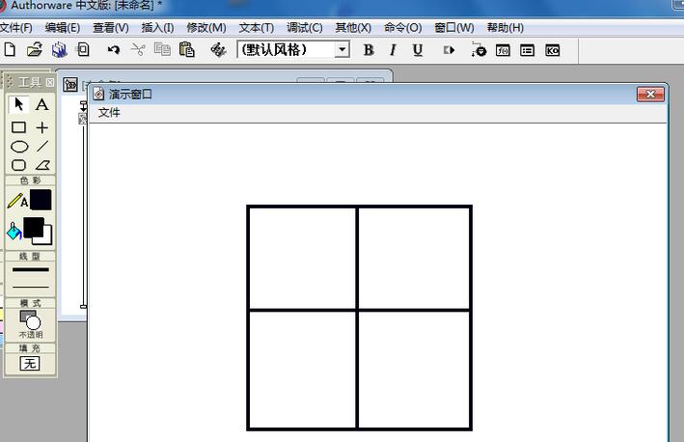Open the 文件(F) menu
Viewport: 684px width, 442px height.
click(16, 27)
